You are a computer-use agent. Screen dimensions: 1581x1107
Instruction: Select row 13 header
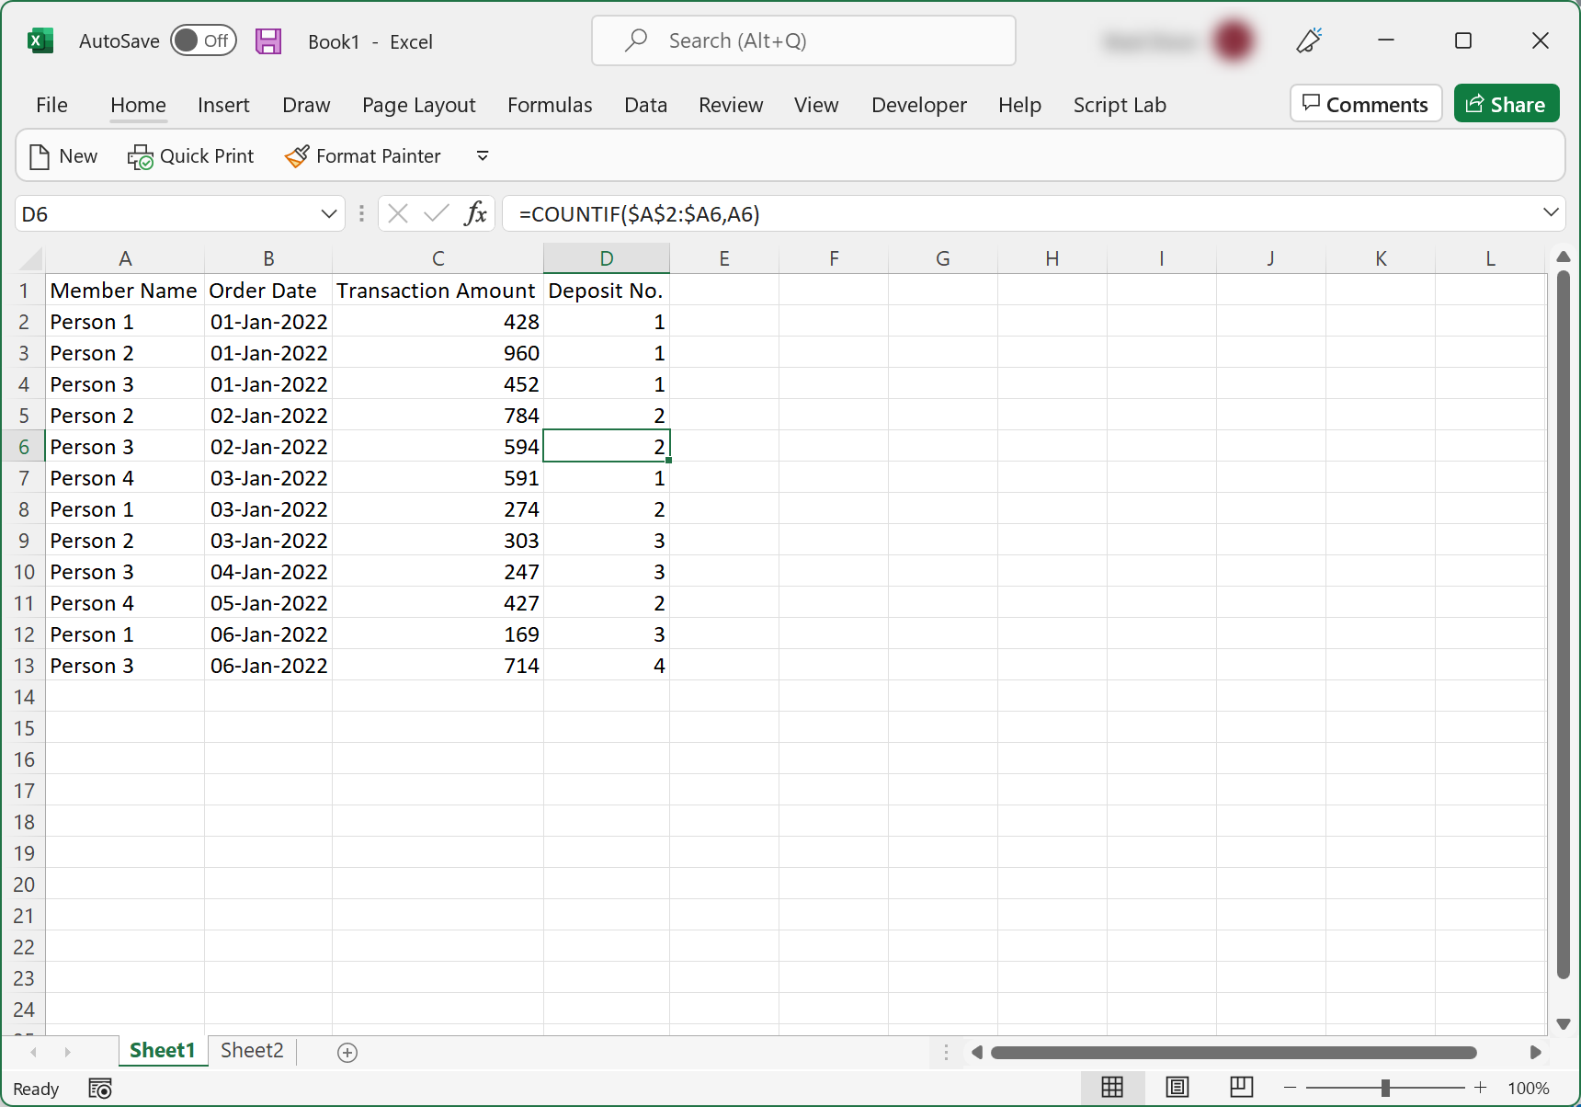(x=24, y=666)
